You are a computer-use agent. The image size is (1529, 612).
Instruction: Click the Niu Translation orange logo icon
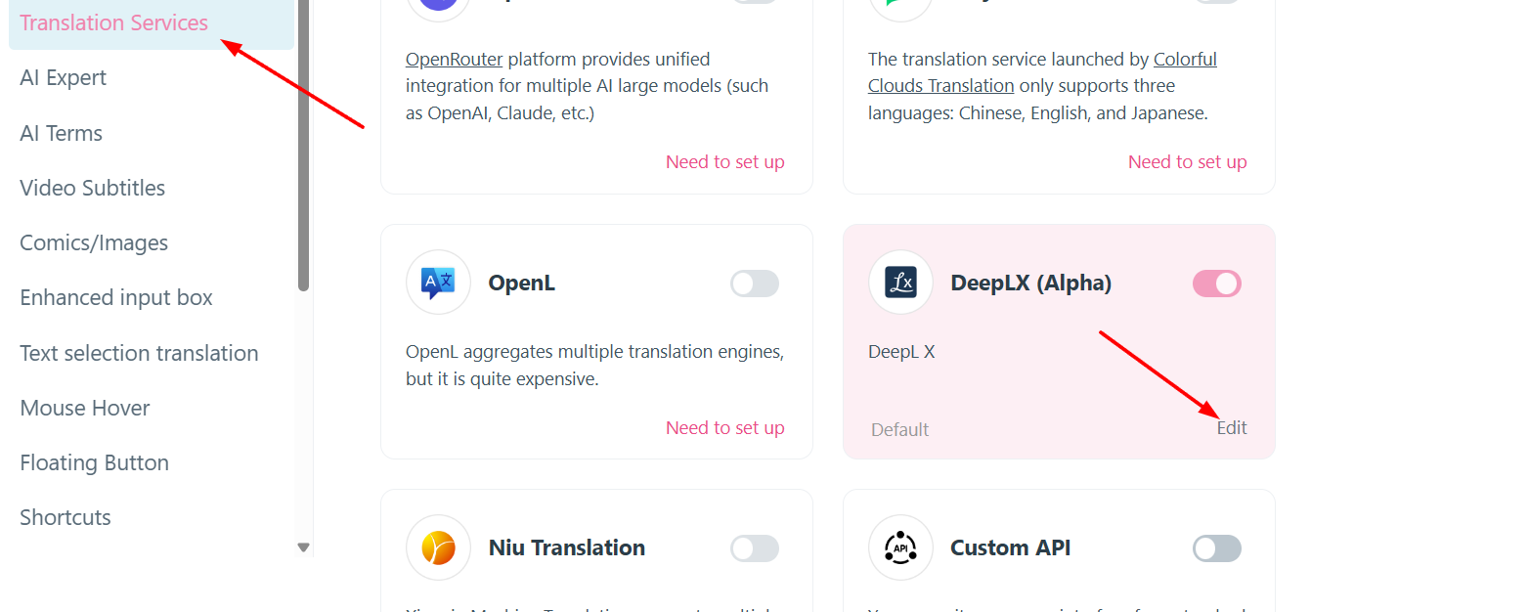[438, 547]
